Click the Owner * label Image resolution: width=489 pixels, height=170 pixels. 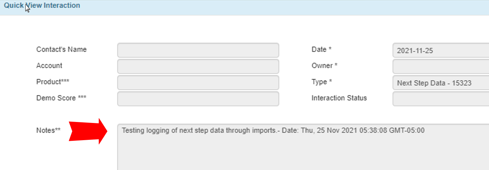(324, 66)
